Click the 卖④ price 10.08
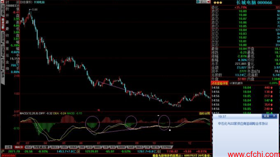 (243, 15)
